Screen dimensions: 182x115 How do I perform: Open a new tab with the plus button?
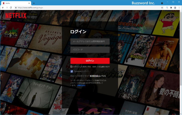[34, 3]
